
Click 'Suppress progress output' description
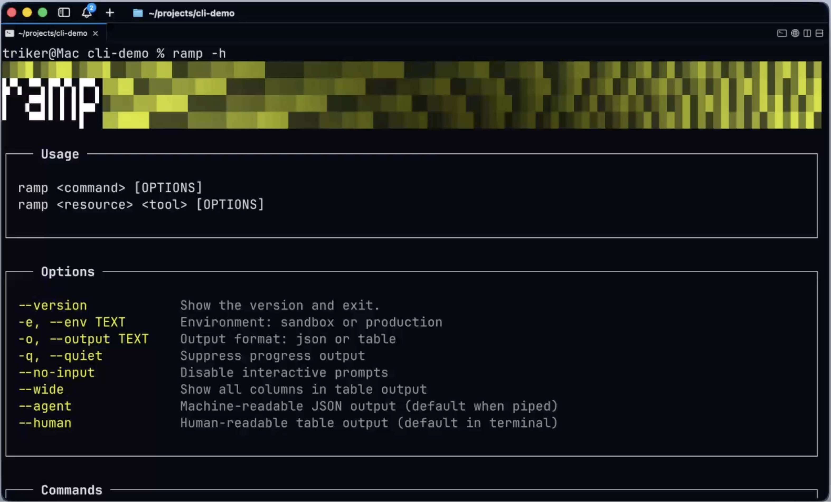272,356
